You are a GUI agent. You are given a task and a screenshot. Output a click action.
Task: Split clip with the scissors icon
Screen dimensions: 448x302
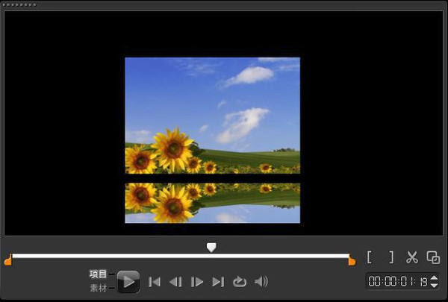click(412, 257)
